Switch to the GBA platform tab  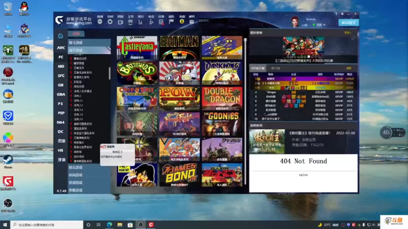61,95
